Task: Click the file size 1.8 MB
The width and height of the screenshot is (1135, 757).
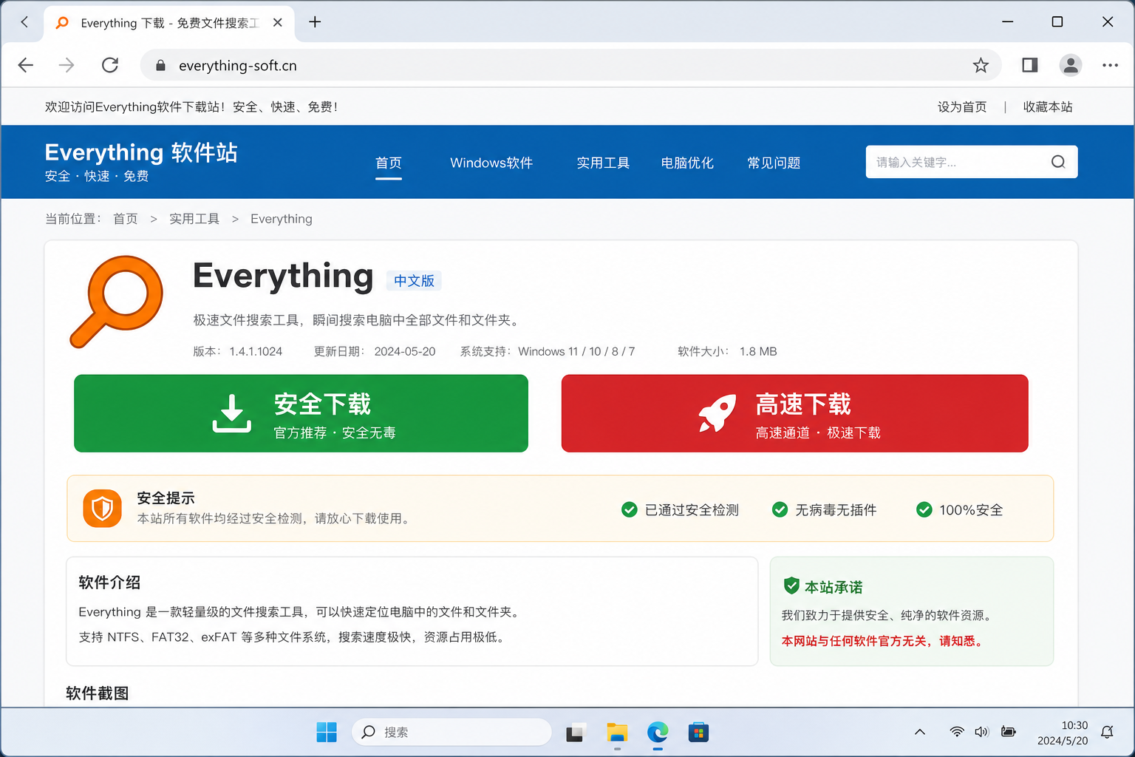Action: point(758,351)
